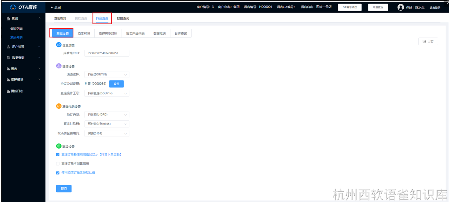Screen dimensions: 449x202
Task: Expand the 报表 sidebar menu
Action: [39, 69]
